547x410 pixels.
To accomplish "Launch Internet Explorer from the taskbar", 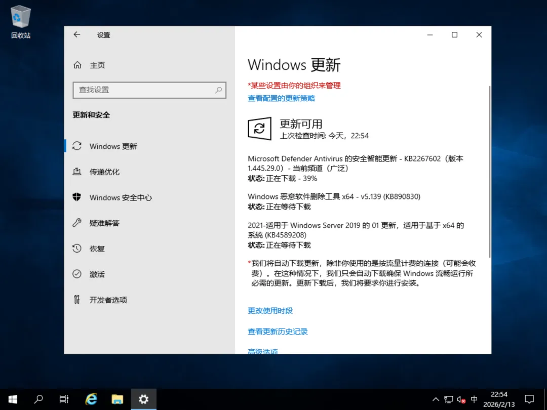I will [x=91, y=399].
